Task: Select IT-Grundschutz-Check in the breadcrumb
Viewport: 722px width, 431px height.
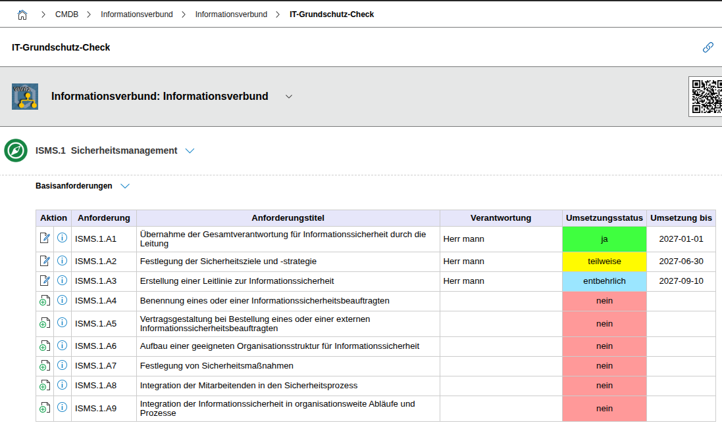Action: (332, 12)
